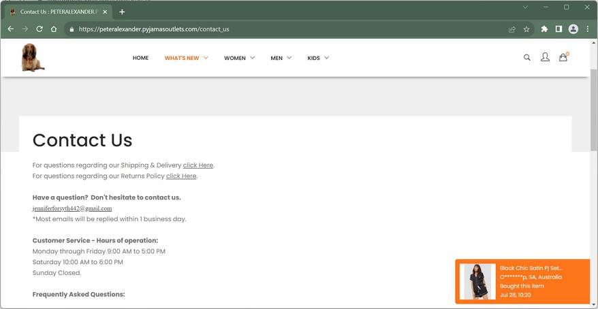Reload the page with the refresh icon
The image size is (598, 309).
tap(40, 29)
